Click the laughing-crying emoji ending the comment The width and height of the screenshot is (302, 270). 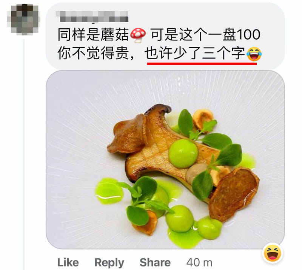254,54
